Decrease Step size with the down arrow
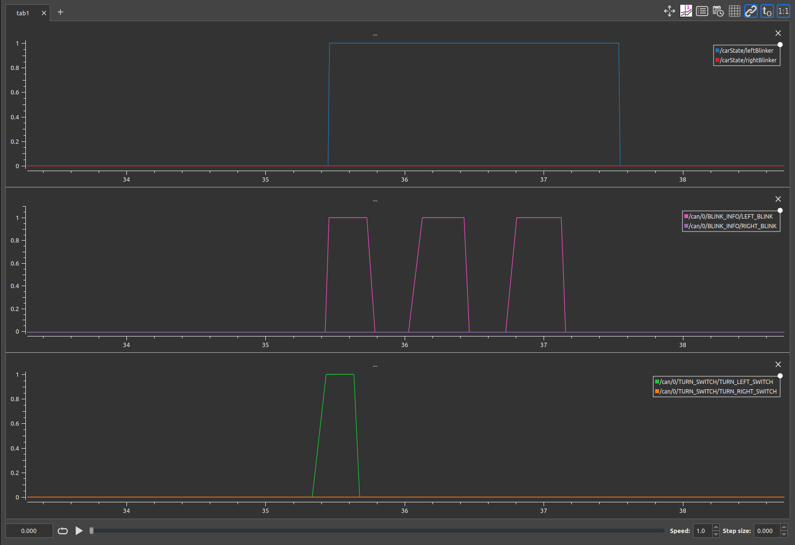795x545 pixels. pos(784,534)
